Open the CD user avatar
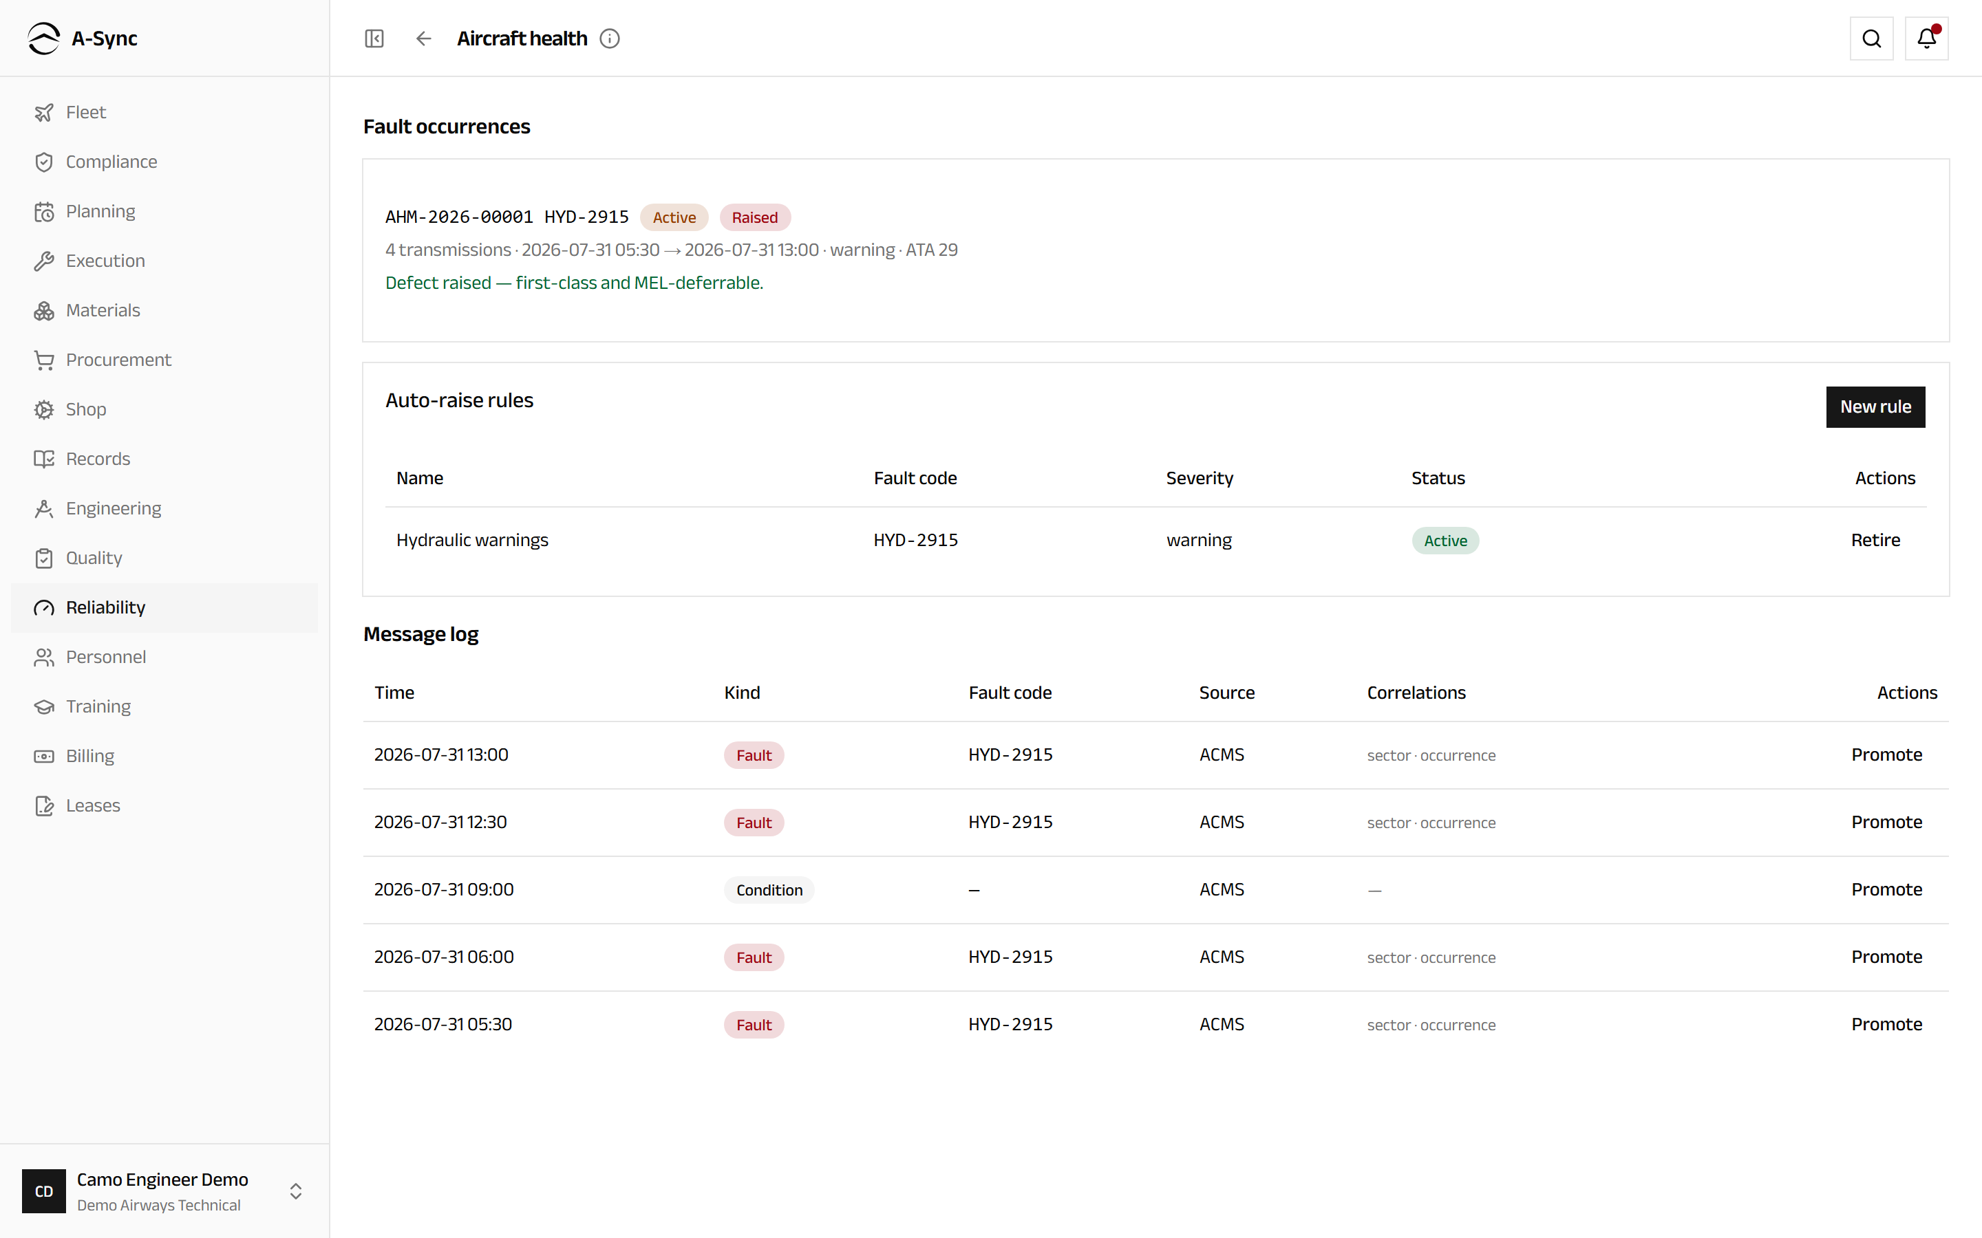Screen dimensions: 1982x1238 (44, 1191)
